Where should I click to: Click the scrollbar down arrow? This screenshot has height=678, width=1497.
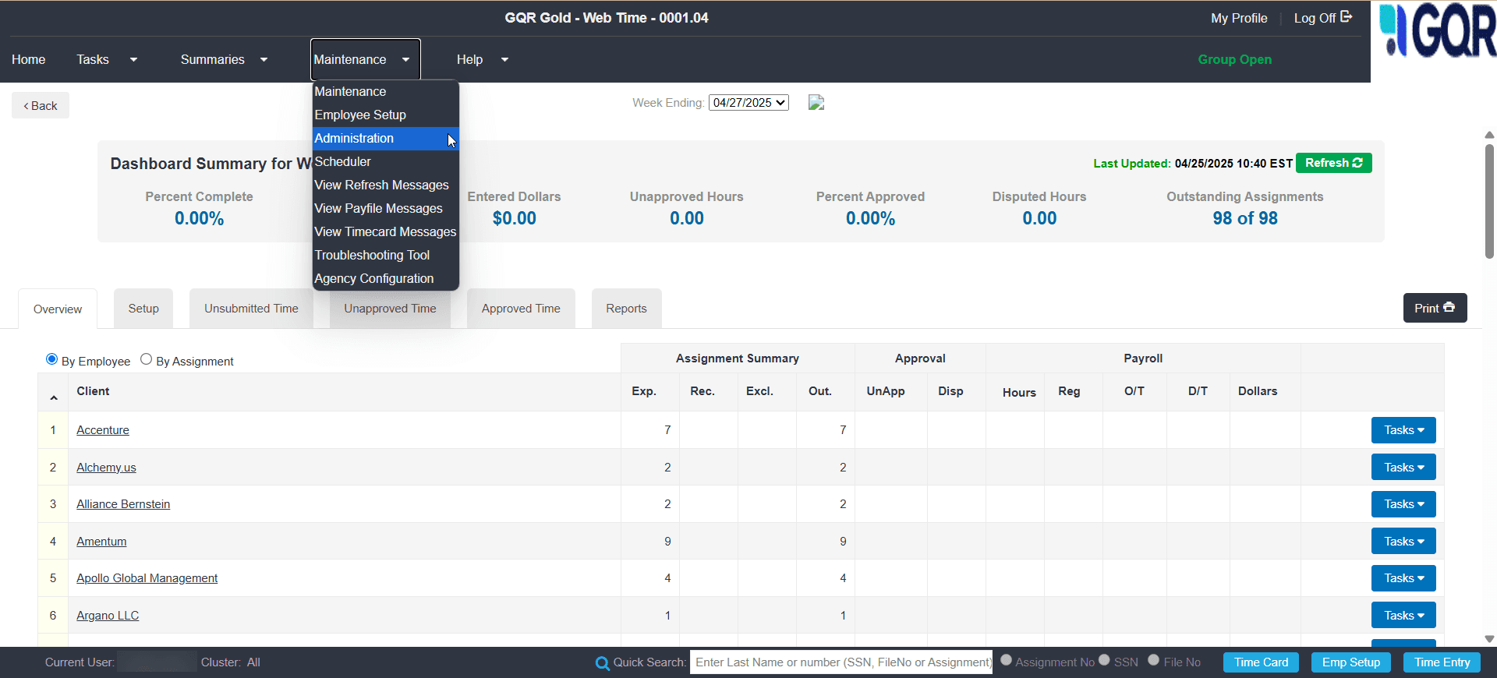(x=1489, y=639)
